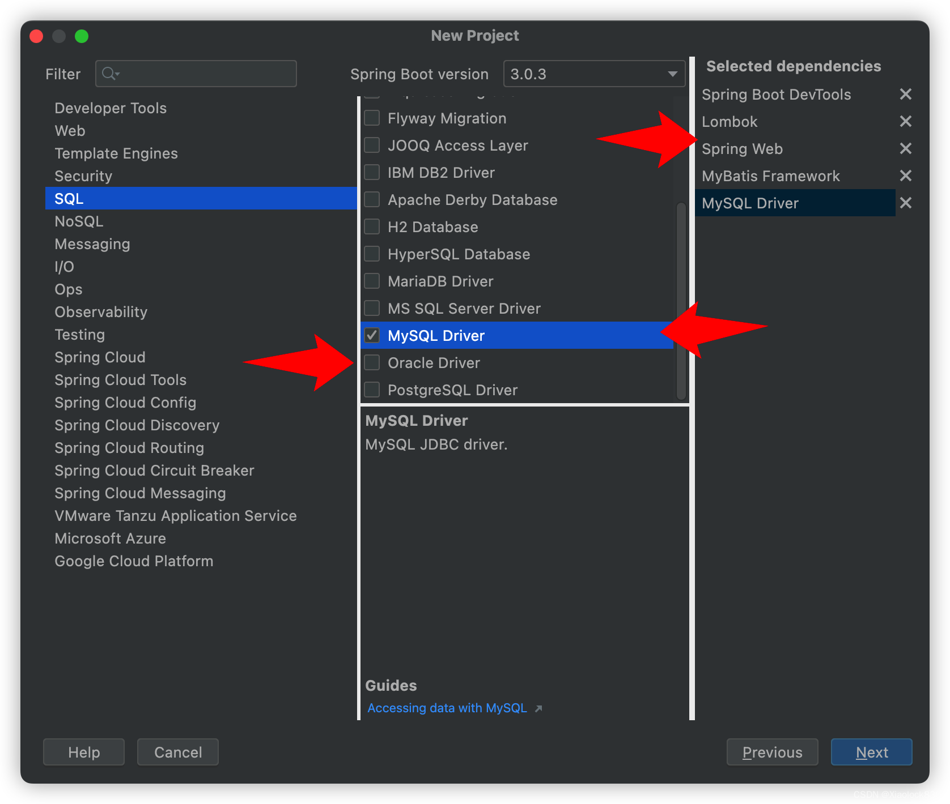Screen dimensions: 950x804
Task: Select the Ops category
Action: pyautogui.click(x=201, y=289)
